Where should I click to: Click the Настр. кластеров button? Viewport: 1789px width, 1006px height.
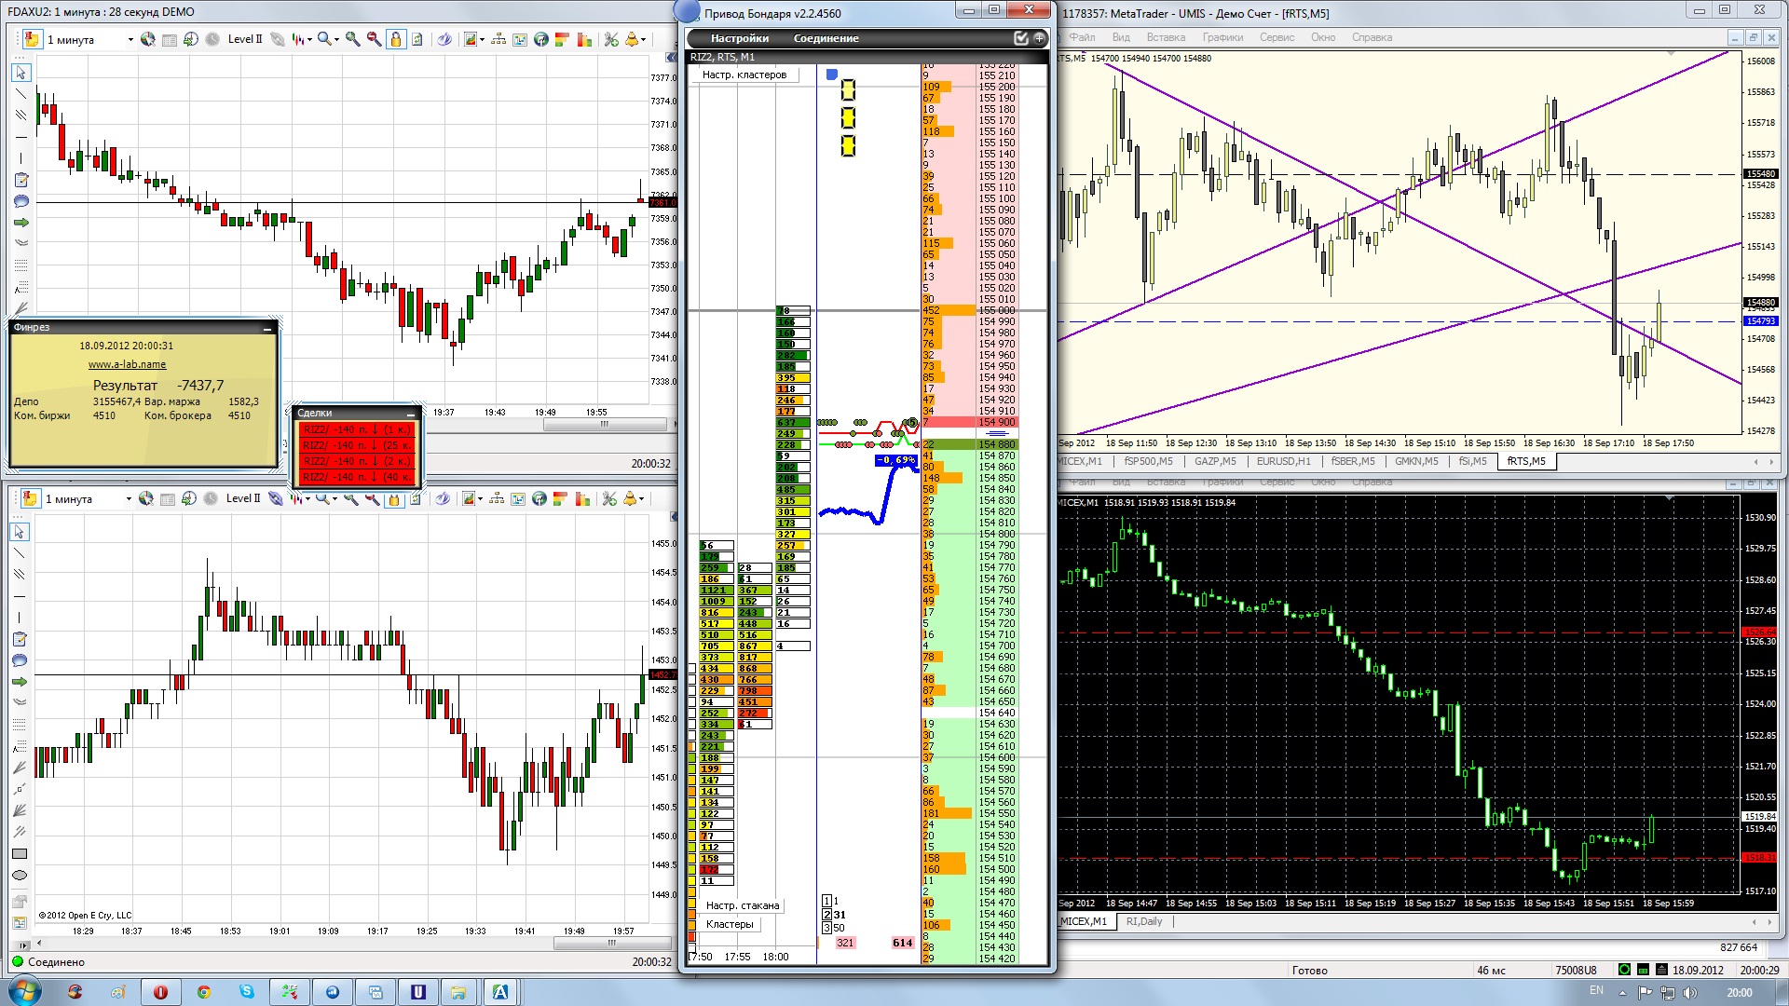(744, 75)
